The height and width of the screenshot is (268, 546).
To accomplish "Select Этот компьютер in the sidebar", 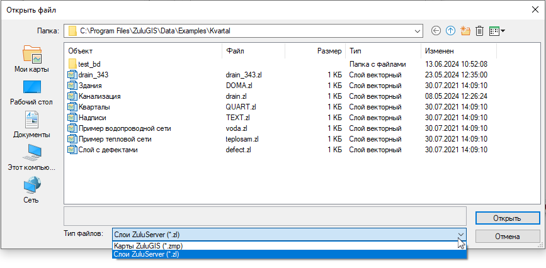I will 31,157.
